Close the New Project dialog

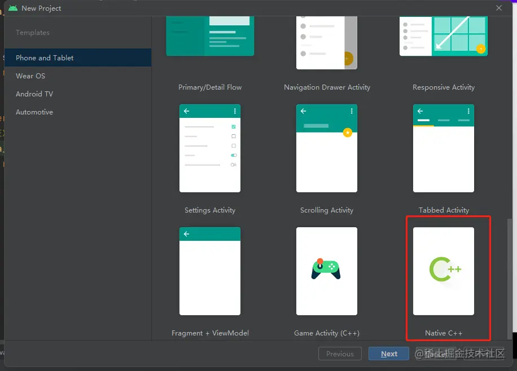click(499, 8)
